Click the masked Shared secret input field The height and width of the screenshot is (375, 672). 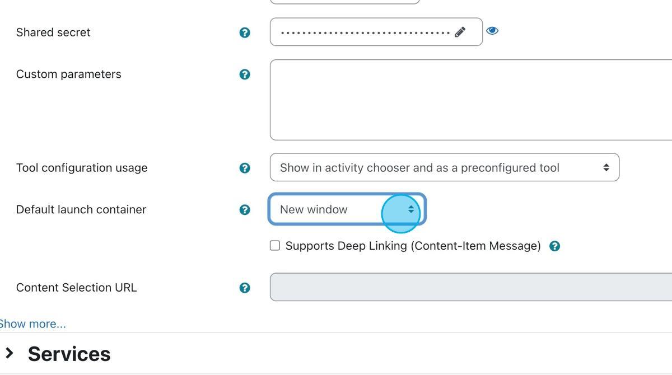tap(364, 32)
